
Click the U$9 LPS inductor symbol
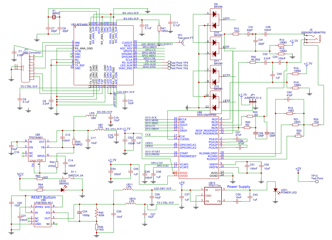91,116
